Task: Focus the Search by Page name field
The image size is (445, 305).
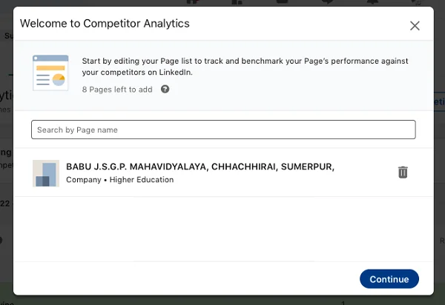Action: point(223,130)
